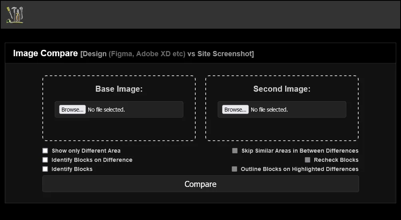Check the Identify Blocks checkbox
Viewport: 401px width, 220px height.
(45, 169)
